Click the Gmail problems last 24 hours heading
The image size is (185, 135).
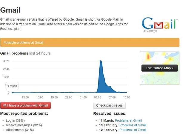click(25, 53)
